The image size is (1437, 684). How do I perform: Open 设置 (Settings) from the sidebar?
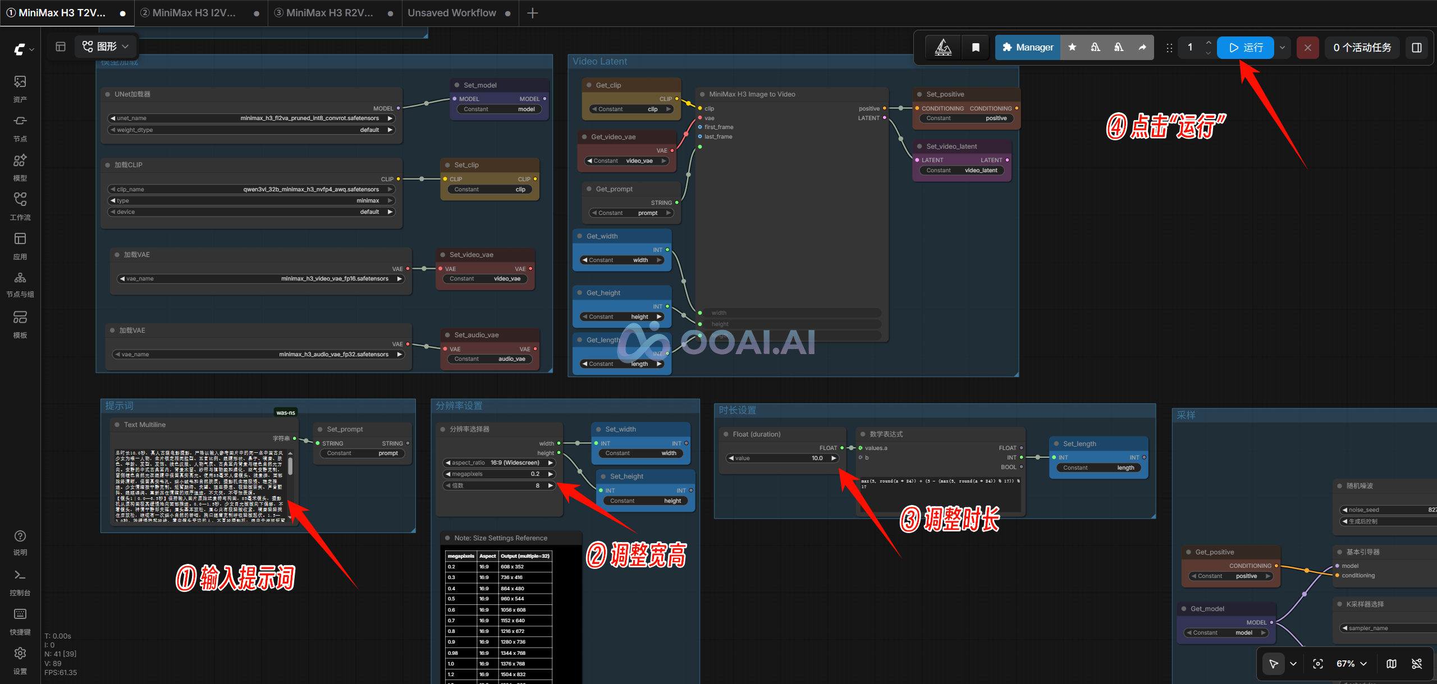20,661
